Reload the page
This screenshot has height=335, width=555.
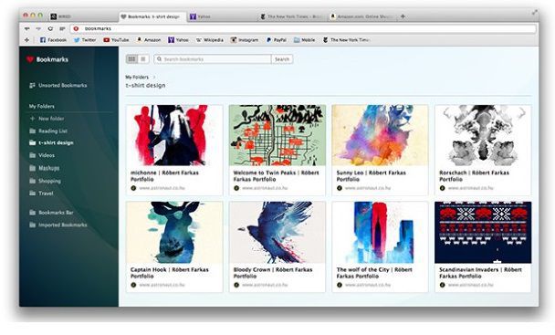[50, 28]
